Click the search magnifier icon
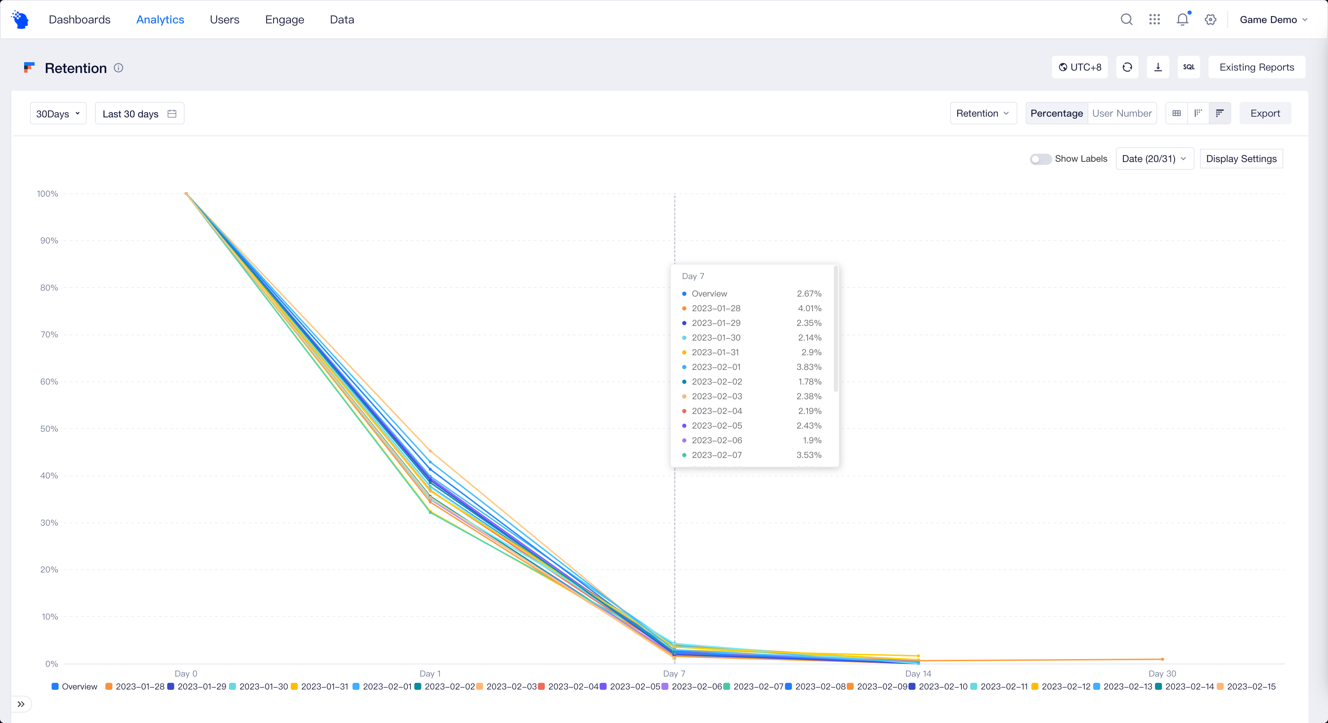The height and width of the screenshot is (723, 1328). 1126,20
